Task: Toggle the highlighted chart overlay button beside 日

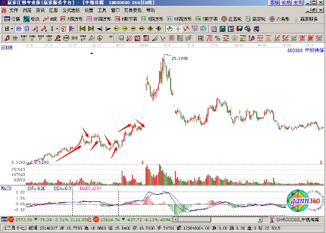Action: pyautogui.click(x=18, y=29)
